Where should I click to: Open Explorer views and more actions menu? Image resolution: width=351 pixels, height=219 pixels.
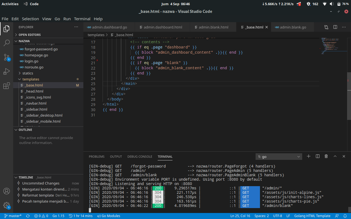click(76, 27)
